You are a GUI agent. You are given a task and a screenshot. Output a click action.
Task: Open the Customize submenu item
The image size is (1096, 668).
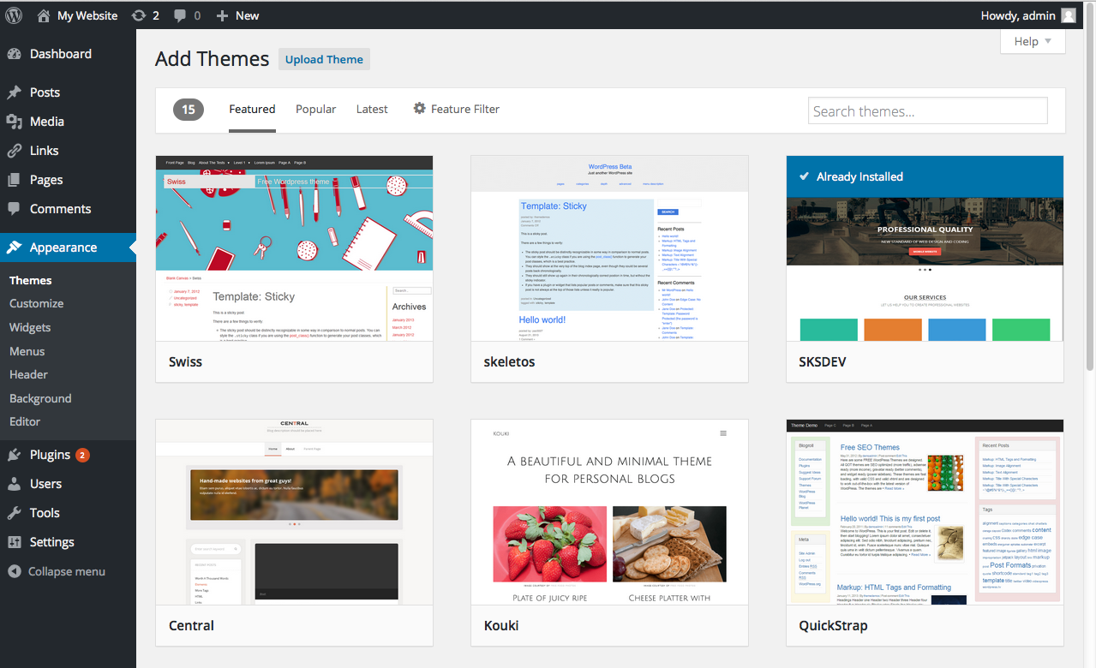coord(37,303)
